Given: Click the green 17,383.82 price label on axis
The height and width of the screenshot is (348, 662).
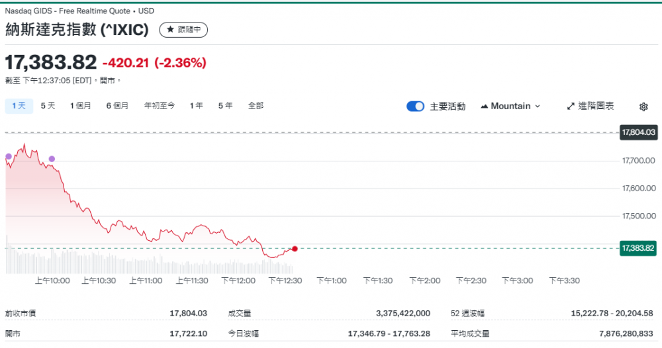Looking at the screenshot, I should tap(638, 248).
